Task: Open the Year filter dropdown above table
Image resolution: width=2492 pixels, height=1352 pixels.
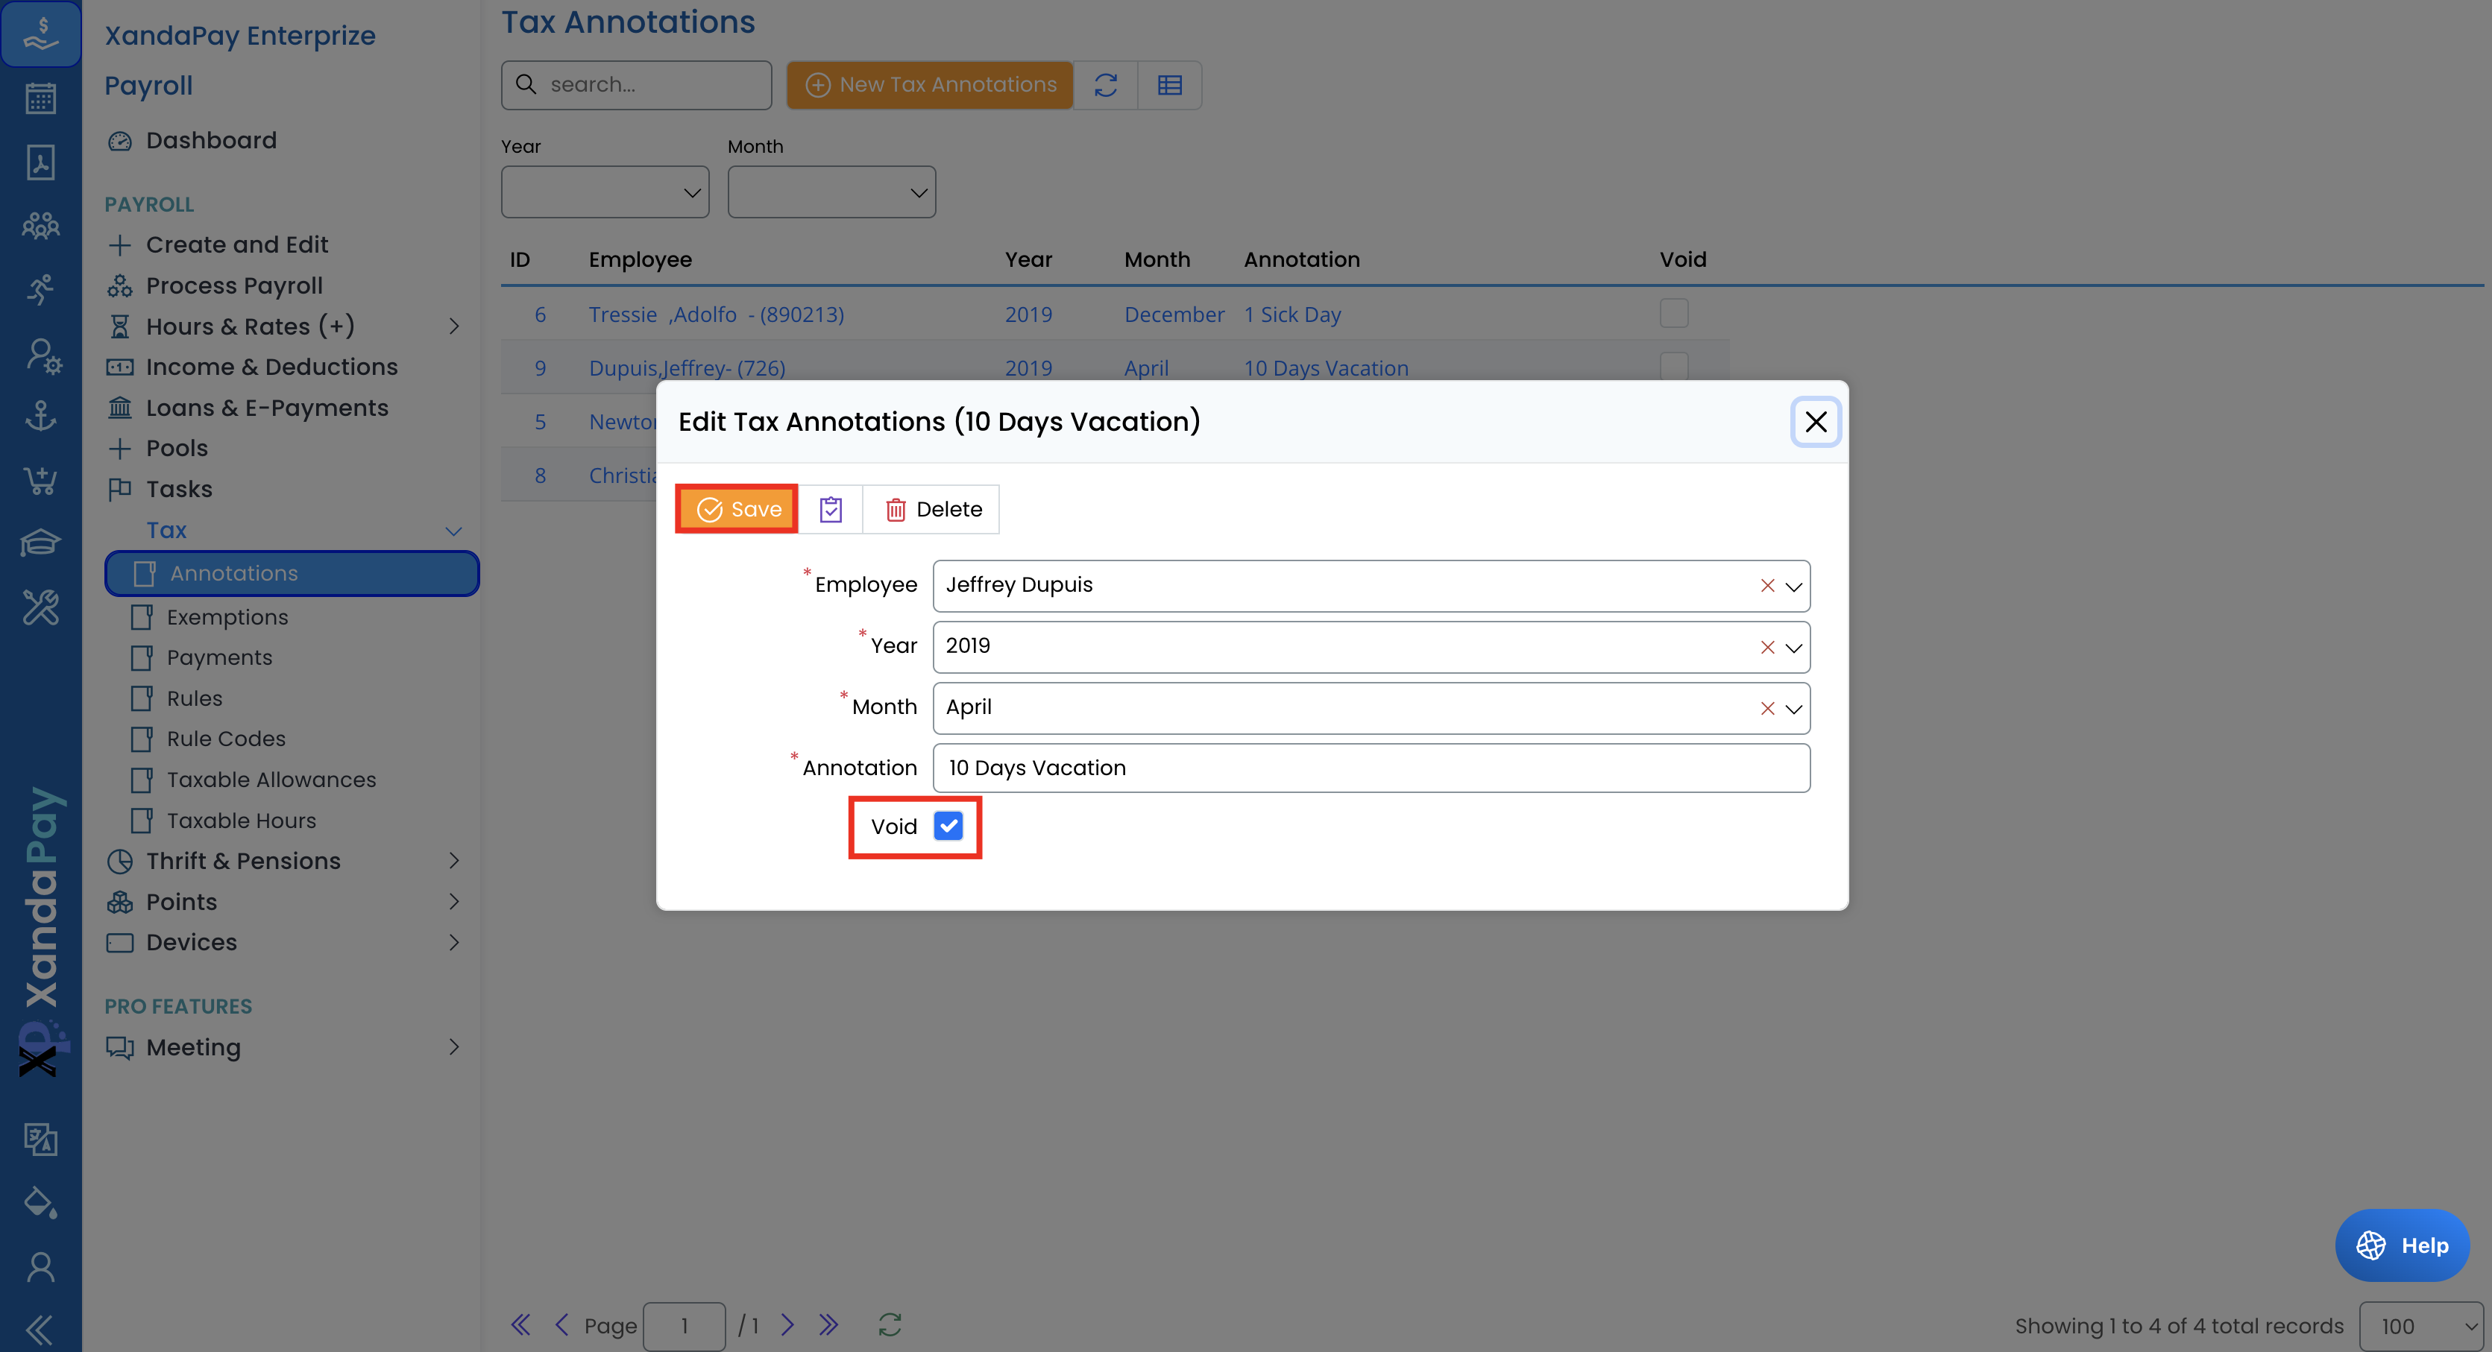Action: (605, 192)
